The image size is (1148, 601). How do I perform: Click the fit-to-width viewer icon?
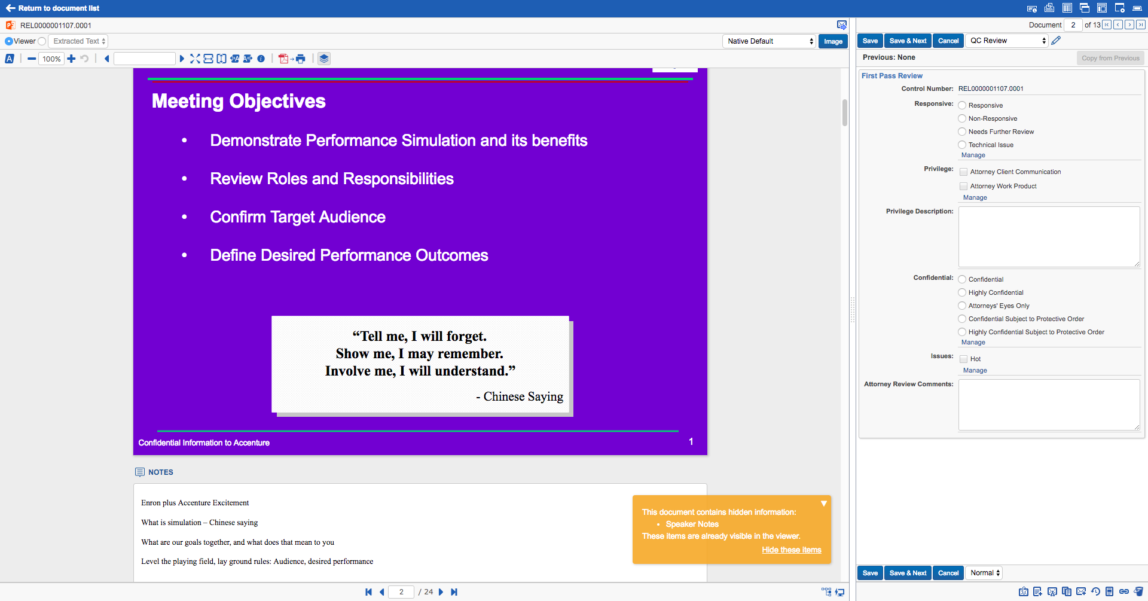tap(208, 59)
